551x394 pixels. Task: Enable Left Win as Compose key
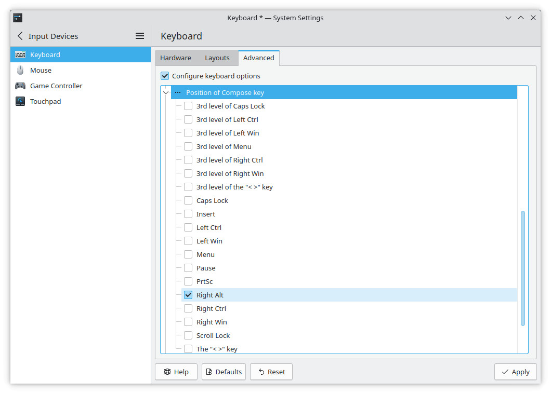pyautogui.click(x=188, y=241)
